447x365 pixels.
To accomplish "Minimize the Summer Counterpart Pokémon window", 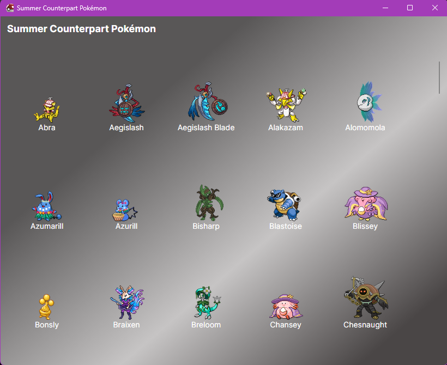I will click(385, 8).
